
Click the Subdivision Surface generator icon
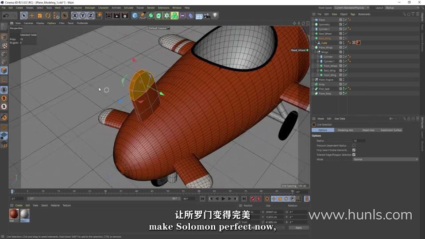pyautogui.click(x=151, y=16)
